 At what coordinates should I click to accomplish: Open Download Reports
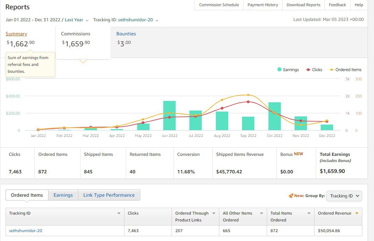[x=304, y=5]
